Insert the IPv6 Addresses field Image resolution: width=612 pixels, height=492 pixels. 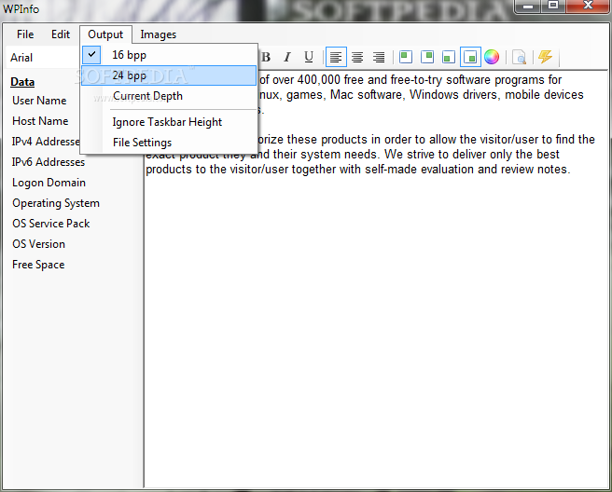(x=49, y=162)
